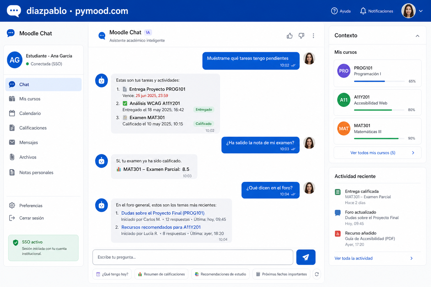431x287 pixels.
Task: Click the thumbs up icon
Action: click(x=290, y=36)
